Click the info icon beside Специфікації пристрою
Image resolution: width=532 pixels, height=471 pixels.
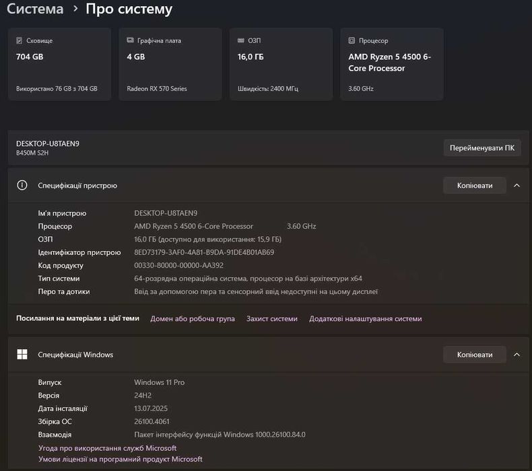[x=22, y=185]
